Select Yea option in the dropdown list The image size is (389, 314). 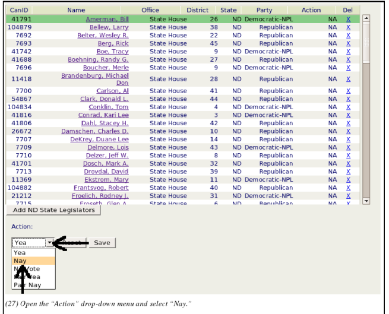pyautogui.click(x=20, y=252)
